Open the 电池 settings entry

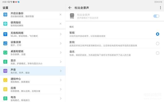tap(33, 98)
